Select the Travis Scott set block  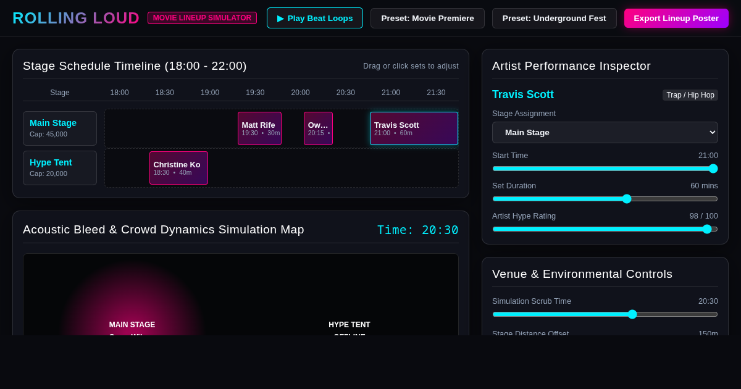[x=414, y=128]
